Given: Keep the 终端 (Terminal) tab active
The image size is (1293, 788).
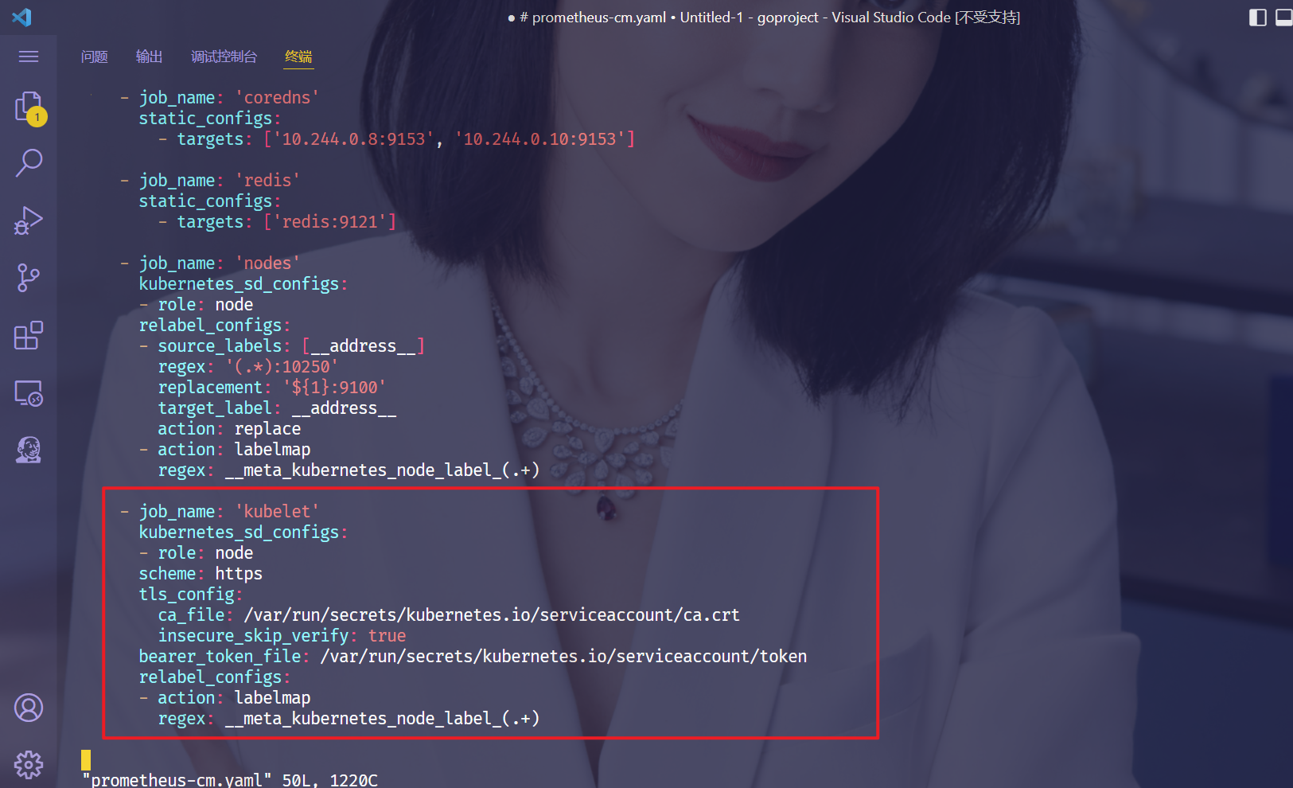Looking at the screenshot, I should [x=298, y=57].
